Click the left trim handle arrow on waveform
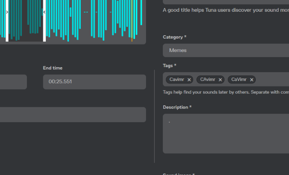This screenshot has height=175, width=289. [7, 12]
